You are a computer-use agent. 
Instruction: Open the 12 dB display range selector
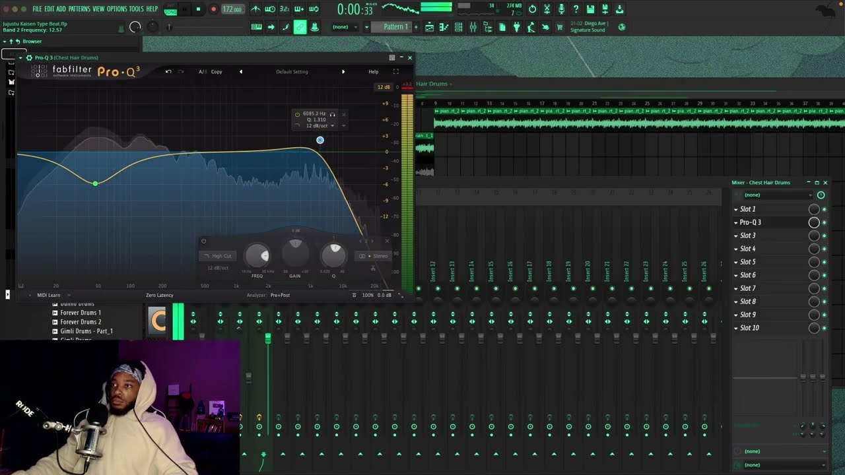[x=384, y=87]
